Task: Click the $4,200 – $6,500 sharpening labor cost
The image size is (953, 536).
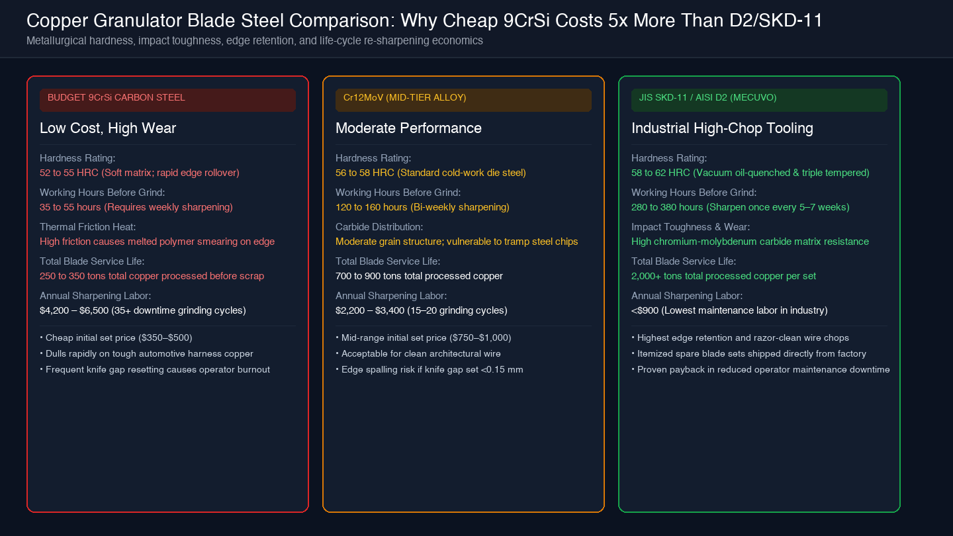Action: click(x=143, y=310)
